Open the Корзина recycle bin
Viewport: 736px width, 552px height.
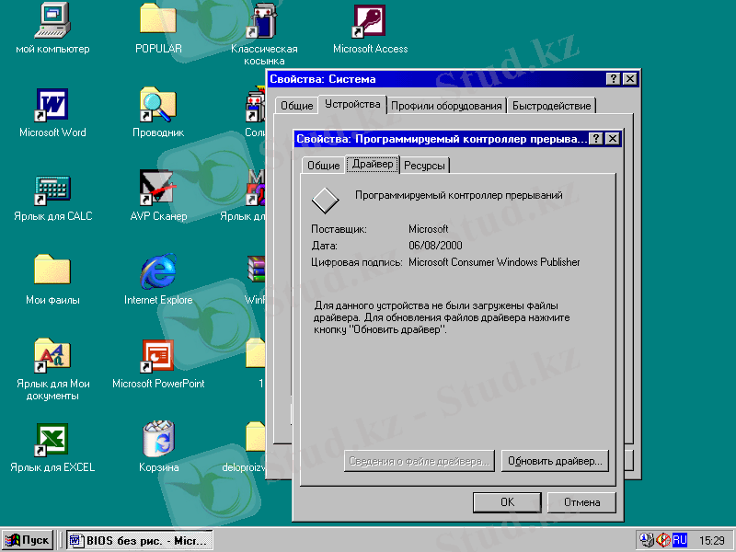158,439
